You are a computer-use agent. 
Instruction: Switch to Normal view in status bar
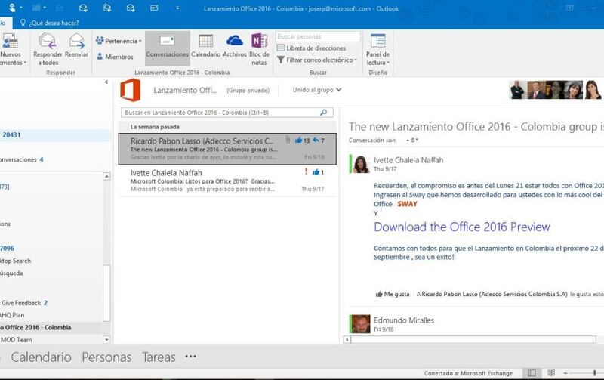pos(532,372)
